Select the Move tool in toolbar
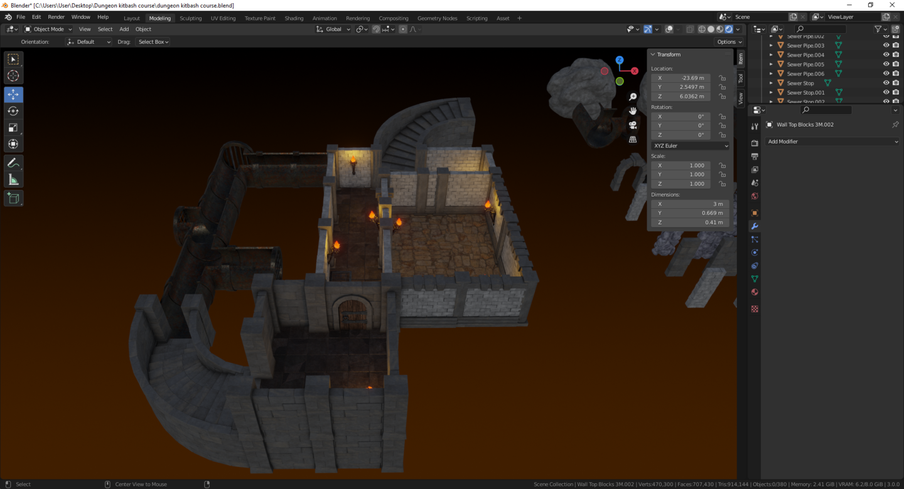This screenshot has height=489, width=904. click(x=13, y=95)
